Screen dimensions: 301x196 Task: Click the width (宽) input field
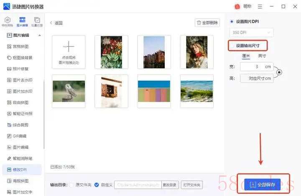click(257, 67)
